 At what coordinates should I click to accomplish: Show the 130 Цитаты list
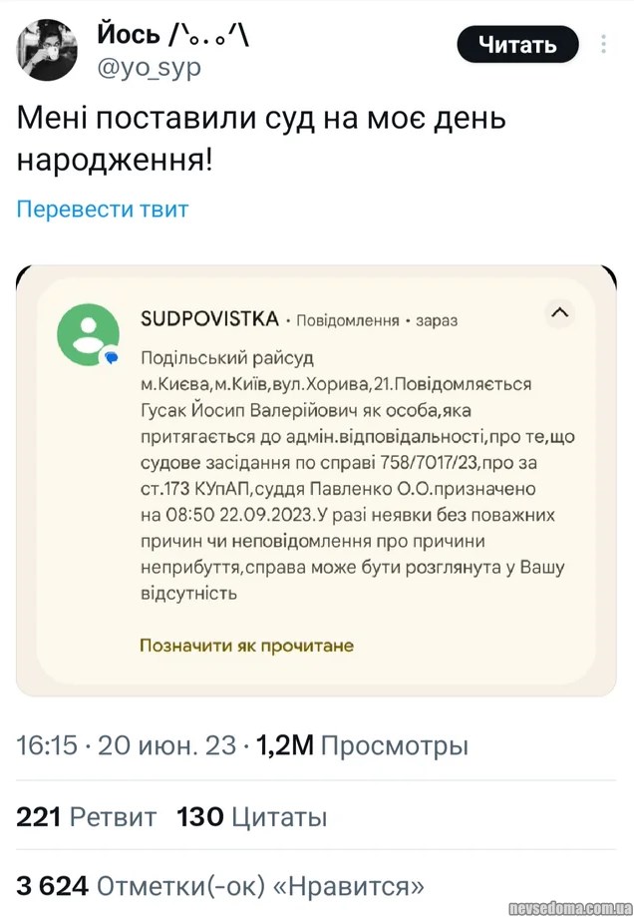252,818
